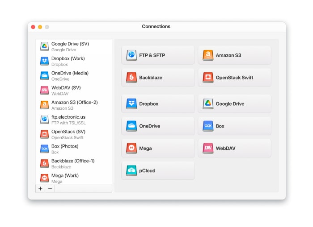Select the Box connection button label
Viewport: 313px width, 227px height.
[x=220, y=126]
